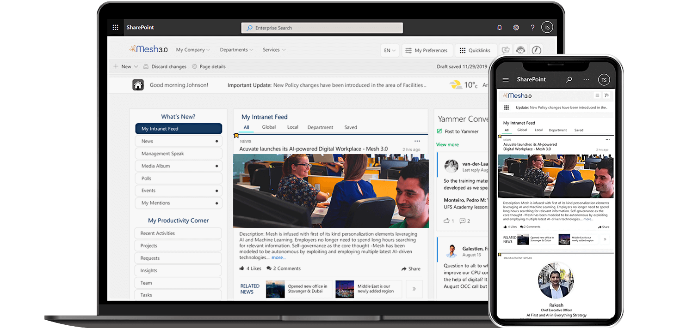Open the Quicklinks panel
Viewport: 674px width, 328px height.
476,50
